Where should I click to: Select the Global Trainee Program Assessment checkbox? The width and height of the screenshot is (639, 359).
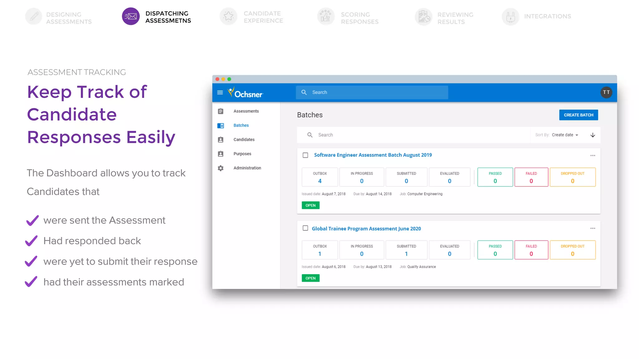click(305, 228)
